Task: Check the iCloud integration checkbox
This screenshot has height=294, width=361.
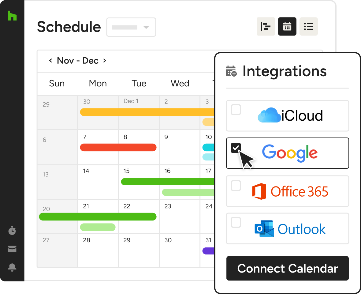Action: 236,110
